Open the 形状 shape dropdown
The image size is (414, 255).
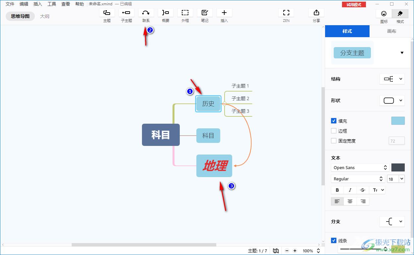pos(392,100)
